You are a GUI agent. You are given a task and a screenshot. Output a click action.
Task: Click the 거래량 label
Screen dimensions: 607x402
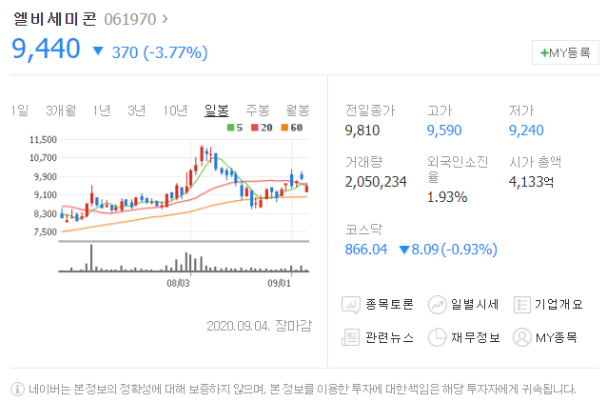(363, 162)
